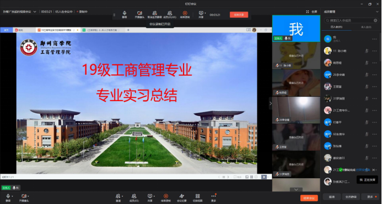
Task: Switch to not-joined members tab
Action: coord(366,27)
